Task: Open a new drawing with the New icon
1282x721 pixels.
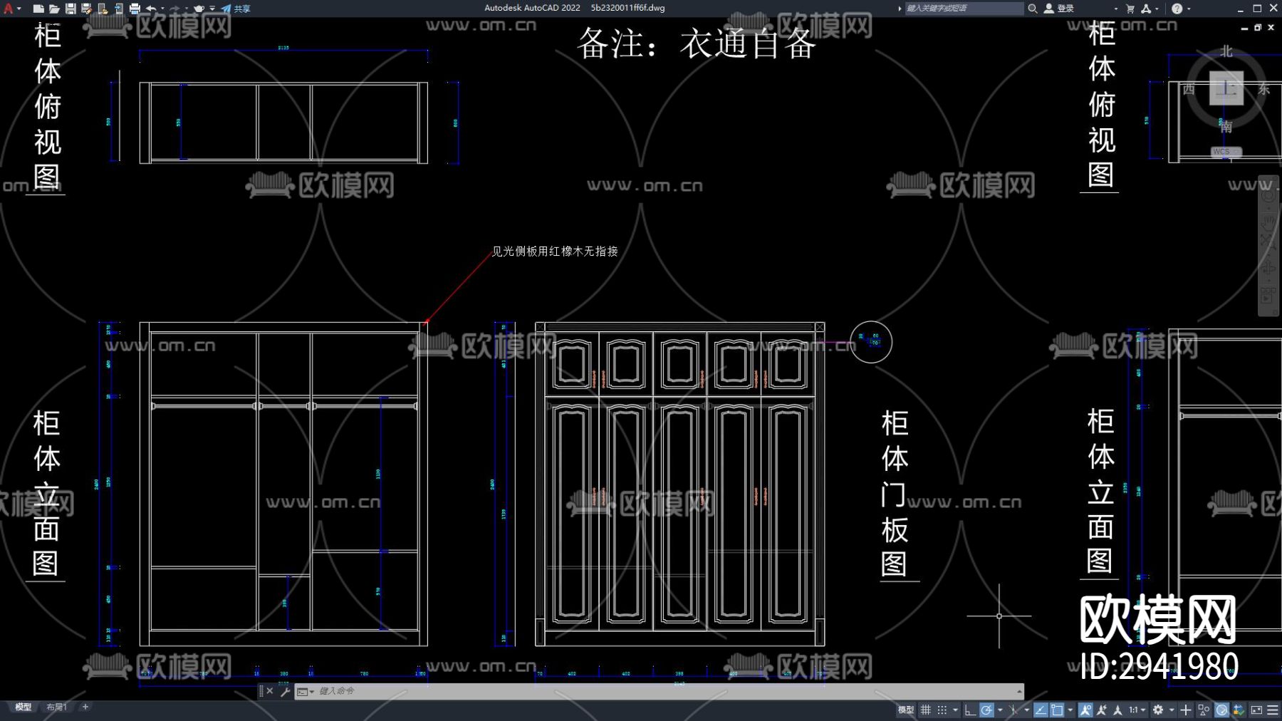Action: point(39,9)
